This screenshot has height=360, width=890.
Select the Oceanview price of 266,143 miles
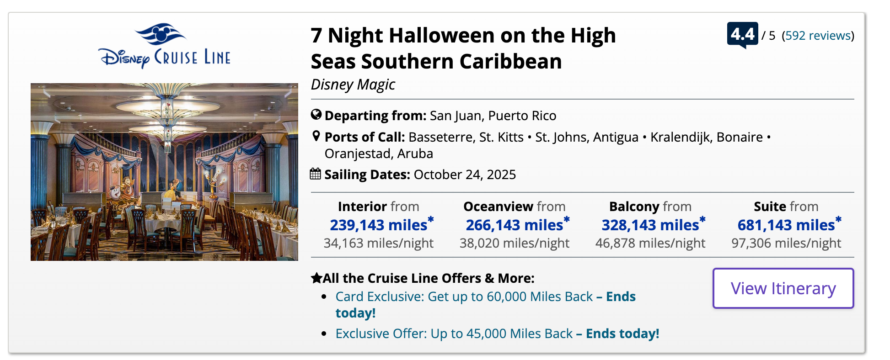514,225
